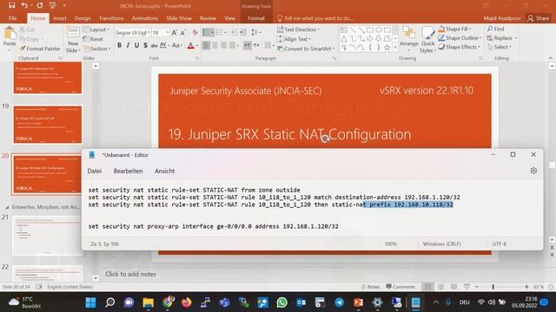This screenshot has height=312, width=556.
Task: Open Telegram from taskbar
Action: tap(340, 302)
